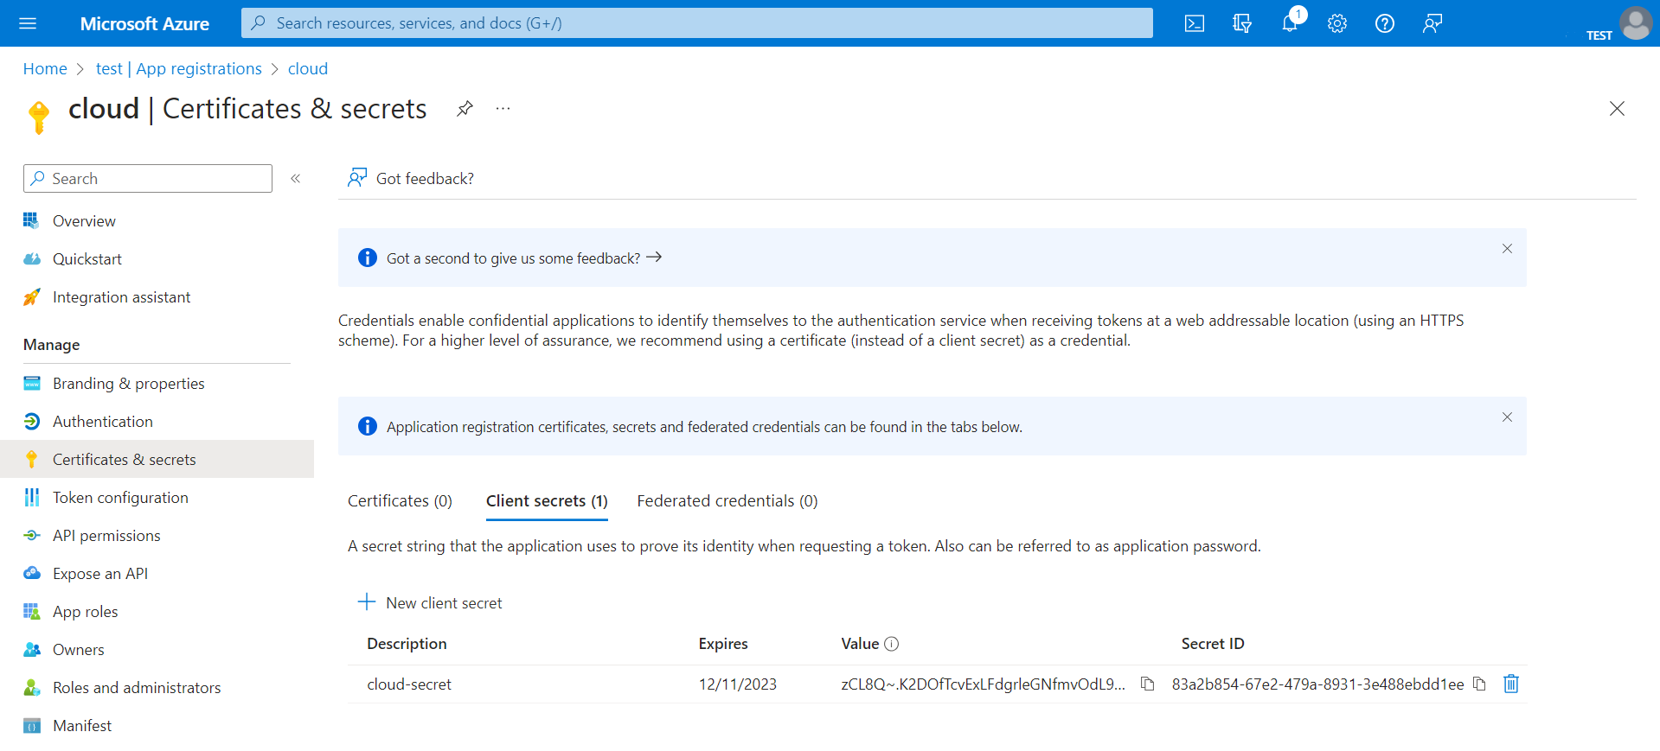
Task: Dismiss the feedback banner
Action: tap(1507, 249)
